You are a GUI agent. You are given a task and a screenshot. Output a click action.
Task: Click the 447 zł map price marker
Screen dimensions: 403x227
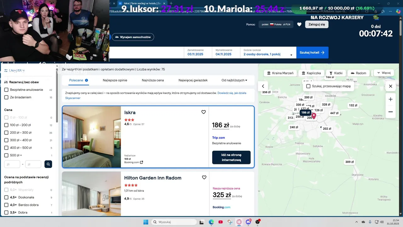(334, 113)
